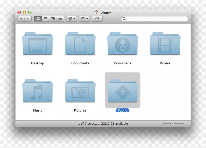206x148 pixels.
Task: Click the Public folder name label
Action: click(x=123, y=110)
